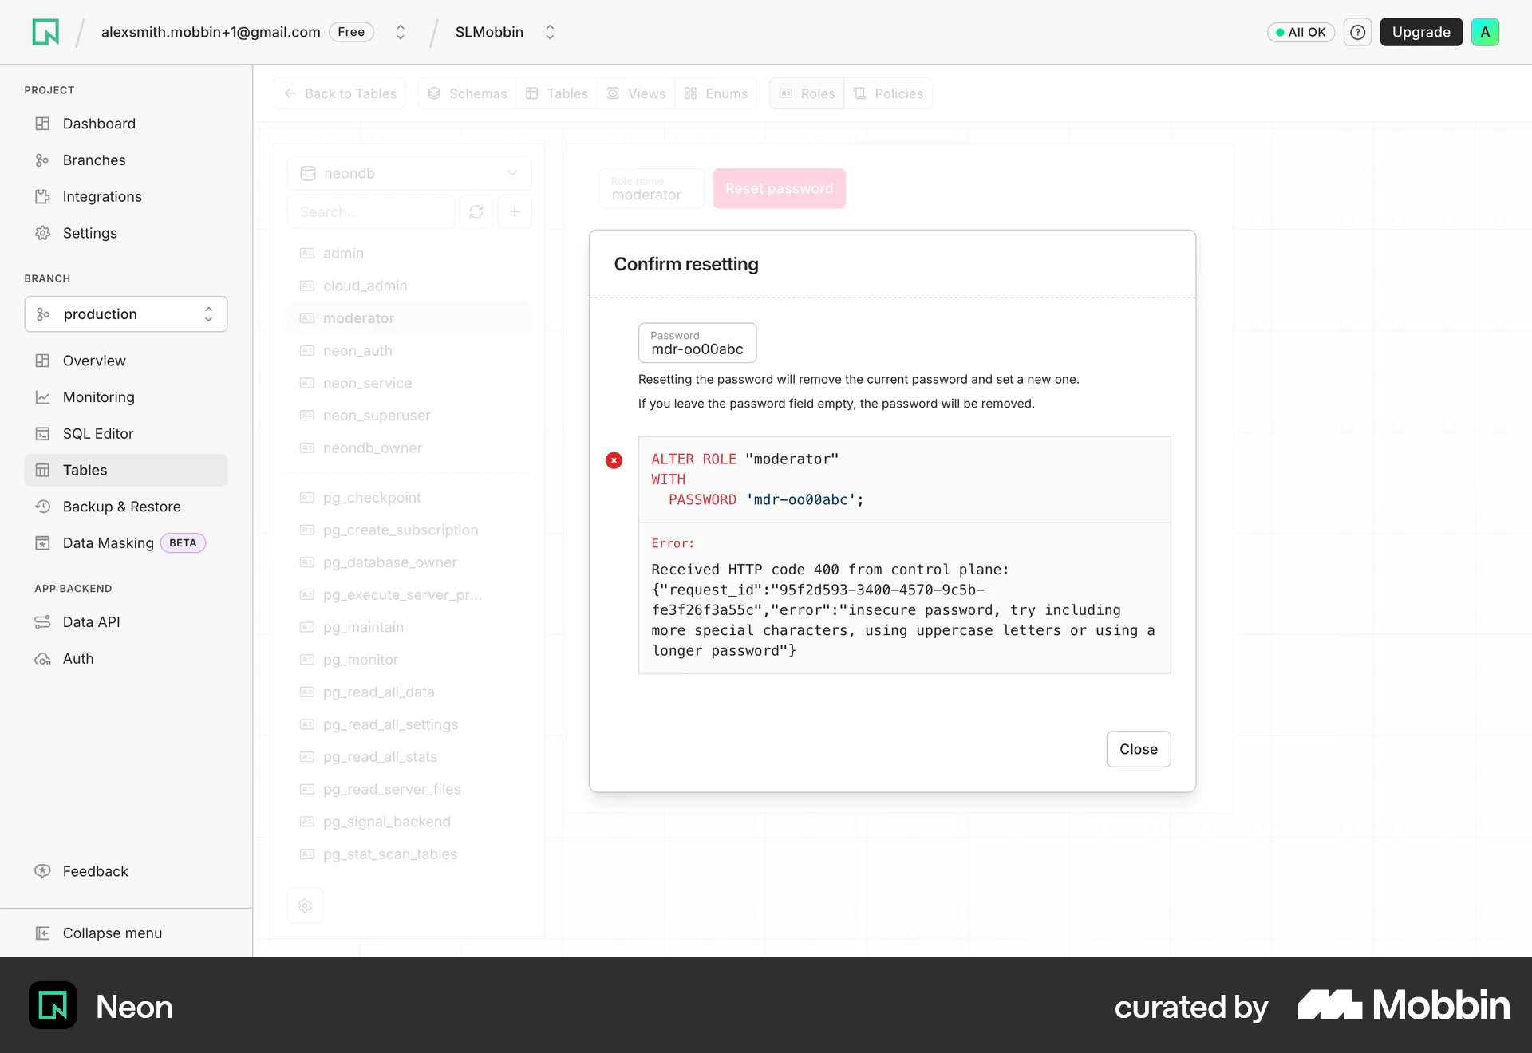Switch to the Schemas tab
1532x1053 pixels.
pos(468,93)
